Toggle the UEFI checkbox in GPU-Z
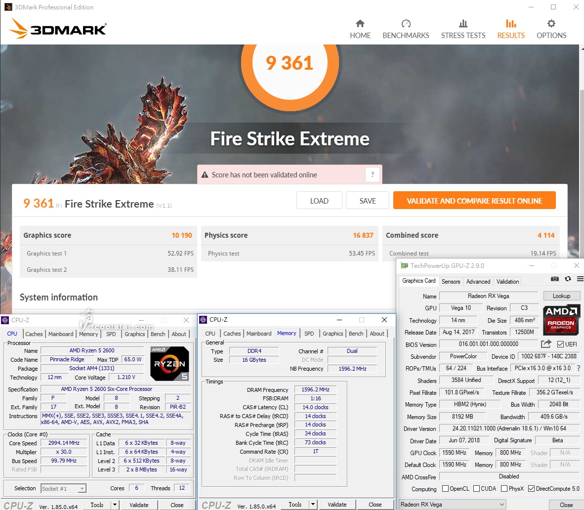584x510 pixels. 560,344
